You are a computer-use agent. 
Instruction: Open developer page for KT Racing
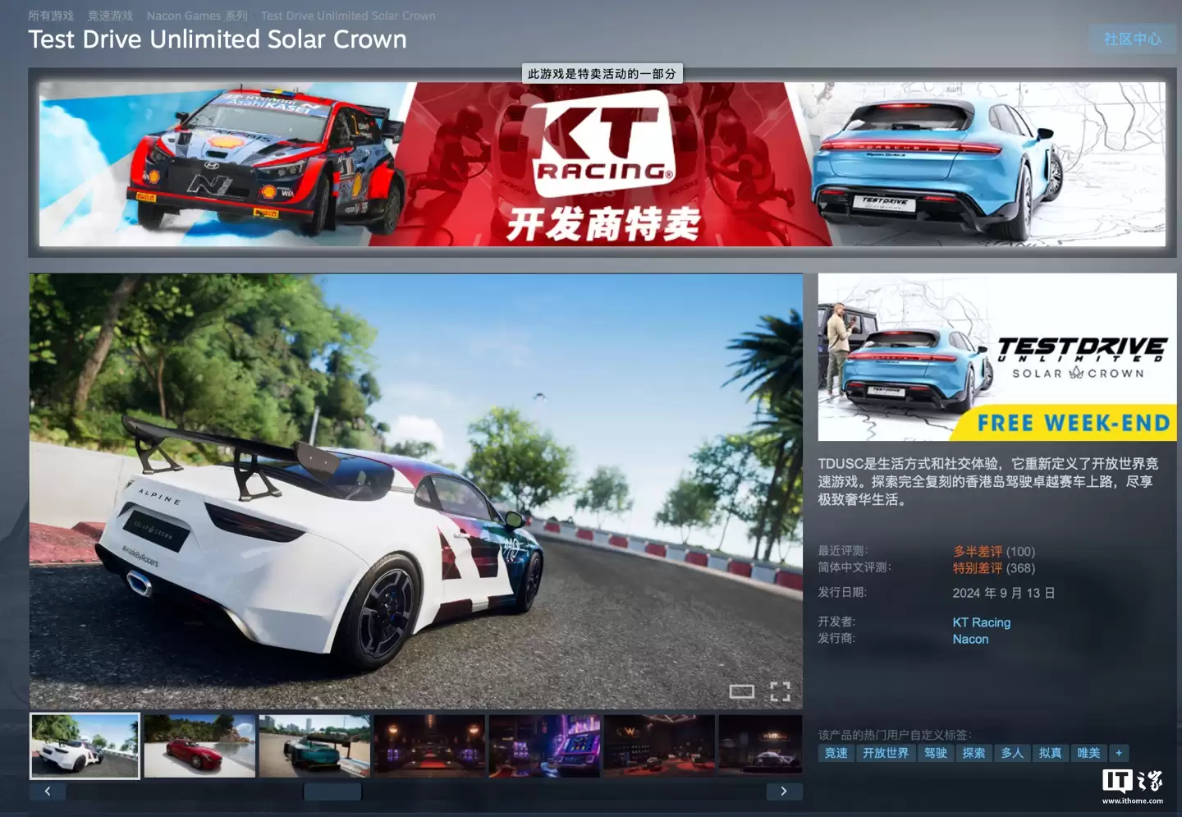coord(982,622)
